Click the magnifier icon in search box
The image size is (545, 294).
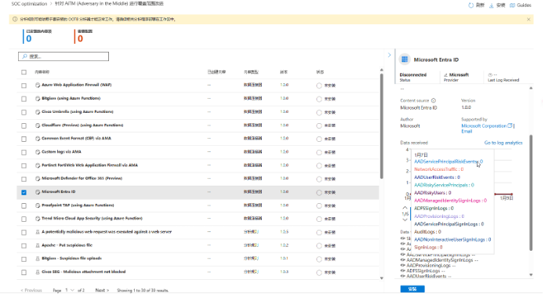pyautogui.click(x=24, y=56)
